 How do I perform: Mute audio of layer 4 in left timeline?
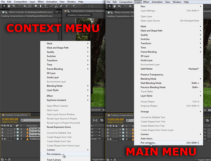click(5, 139)
